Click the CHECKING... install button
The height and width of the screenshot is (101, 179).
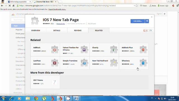138,21
